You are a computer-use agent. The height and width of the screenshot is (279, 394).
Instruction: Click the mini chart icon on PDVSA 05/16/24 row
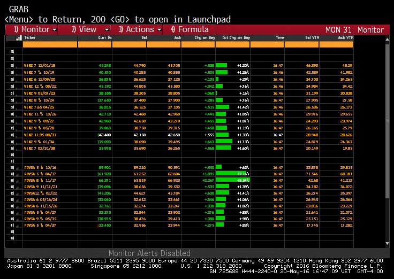click(19, 200)
